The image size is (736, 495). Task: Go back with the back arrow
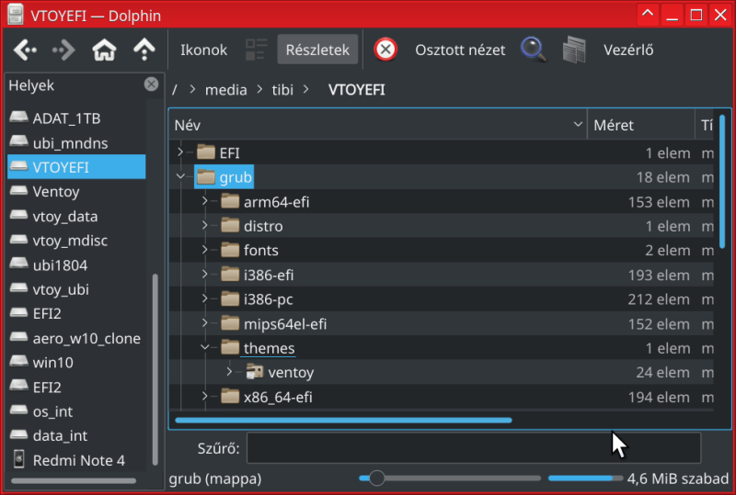[26, 50]
